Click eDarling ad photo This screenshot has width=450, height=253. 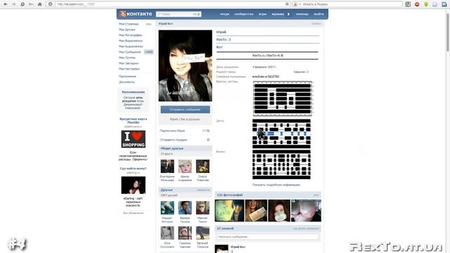point(134,186)
